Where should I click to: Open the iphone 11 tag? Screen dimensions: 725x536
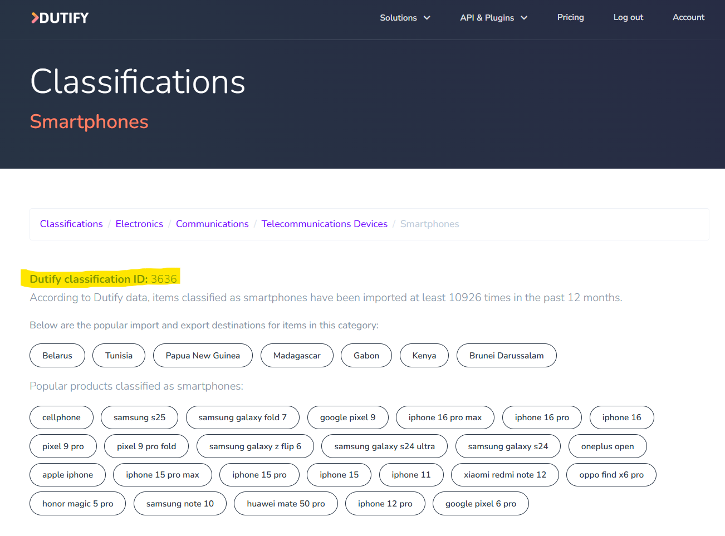(411, 475)
